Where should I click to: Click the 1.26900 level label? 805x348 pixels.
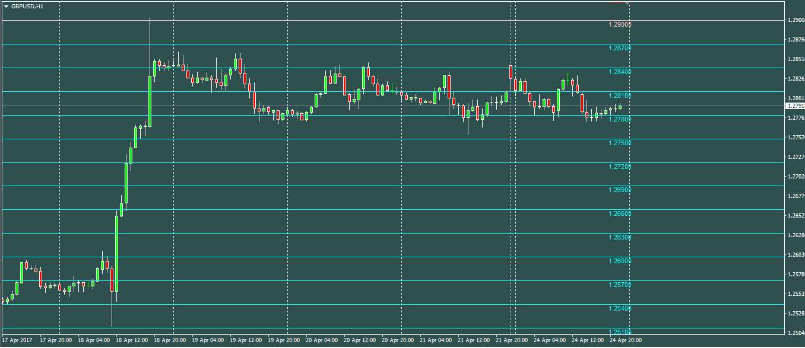620,190
